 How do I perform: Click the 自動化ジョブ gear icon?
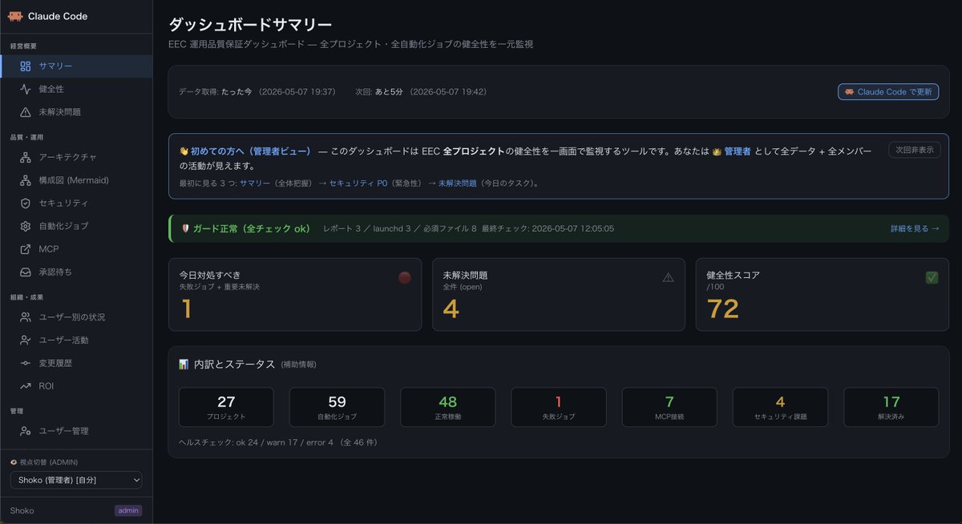click(26, 226)
